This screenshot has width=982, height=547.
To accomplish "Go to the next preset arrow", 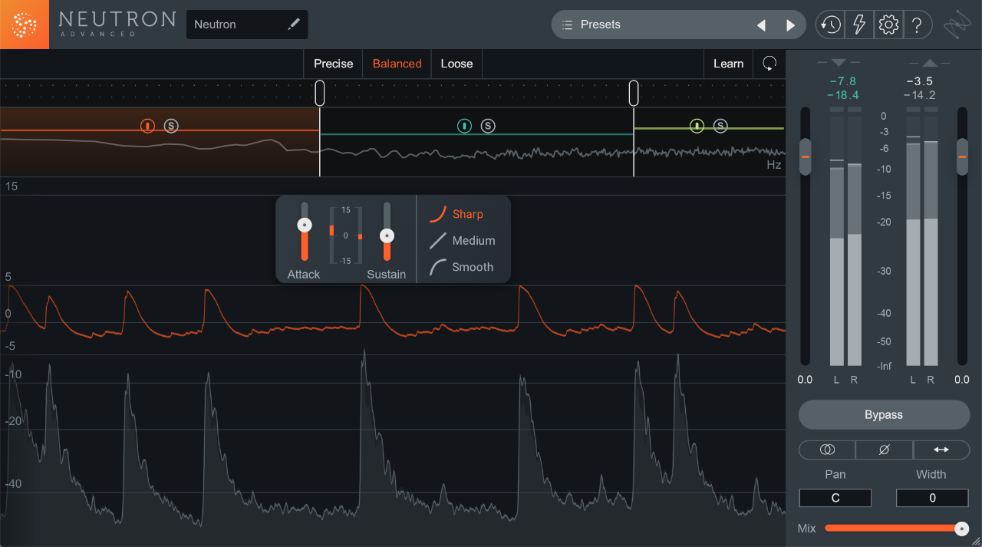I will pyautogui.click(x=790, y=25).
